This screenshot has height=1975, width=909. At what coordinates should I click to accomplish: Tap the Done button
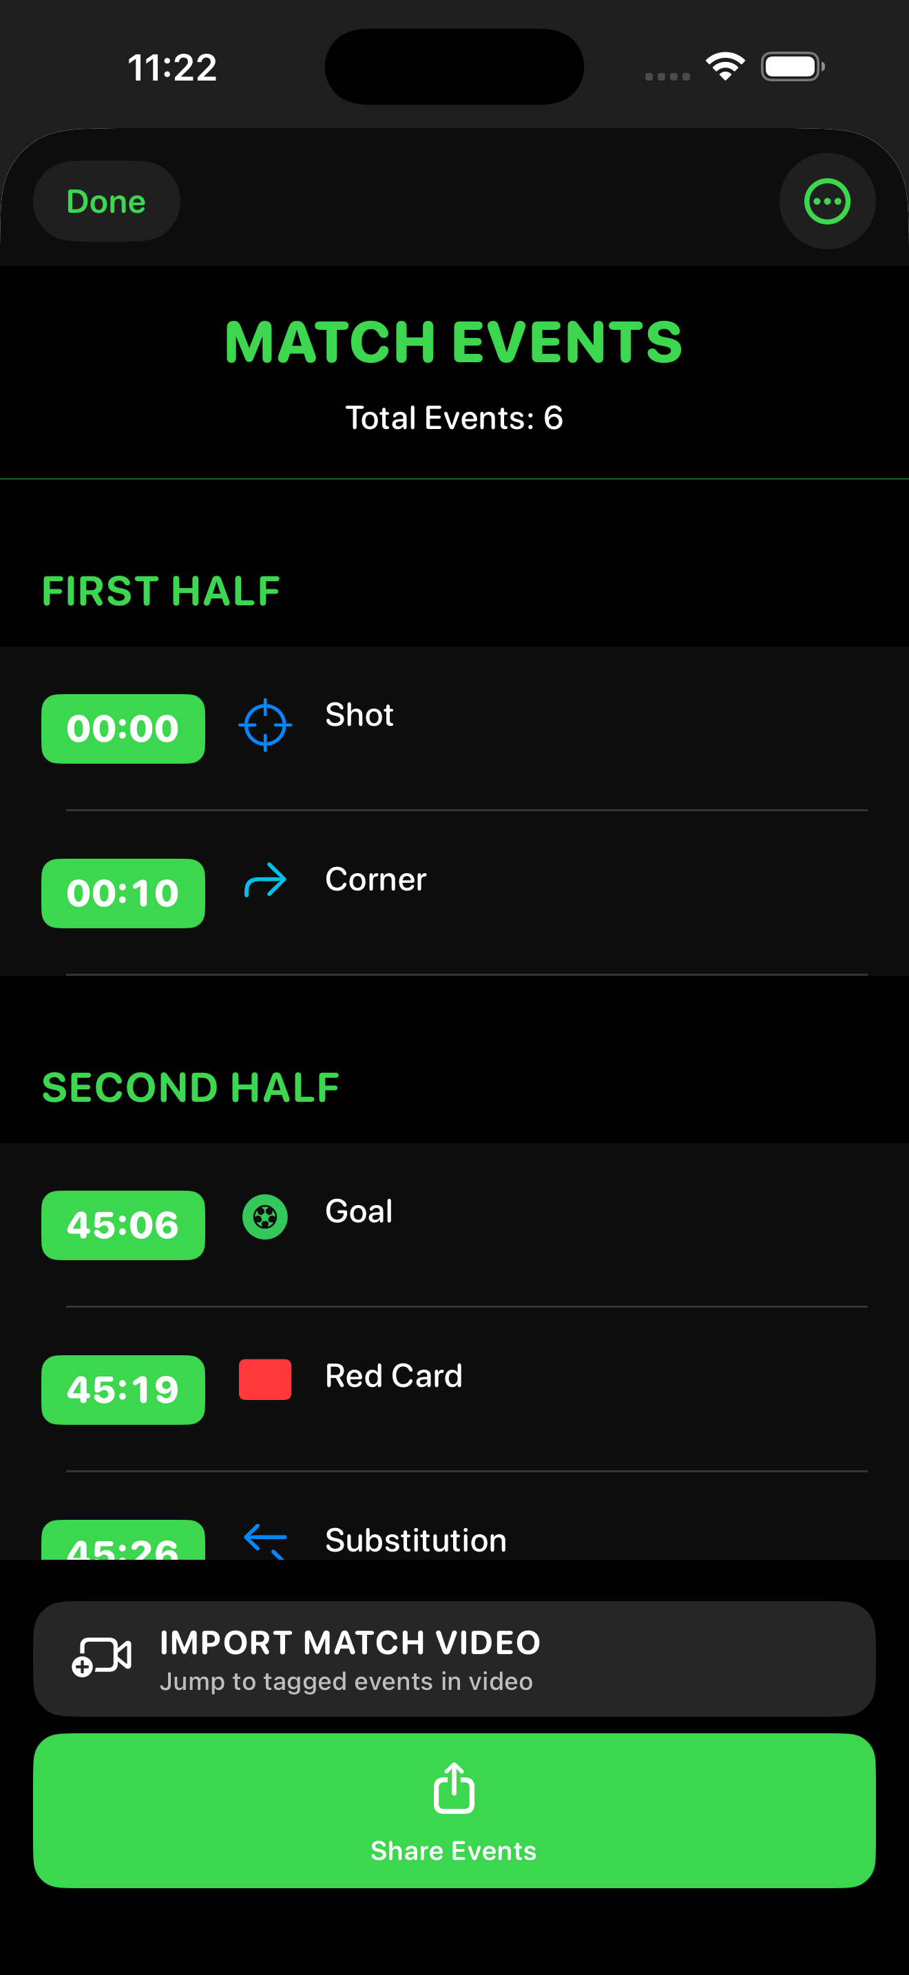pyautogui.click(x=106, y=201)
